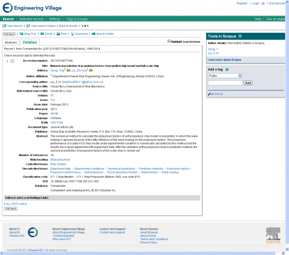Open Settings in the menu bar
The image size is (289, 255).
(x=55, y=19)
